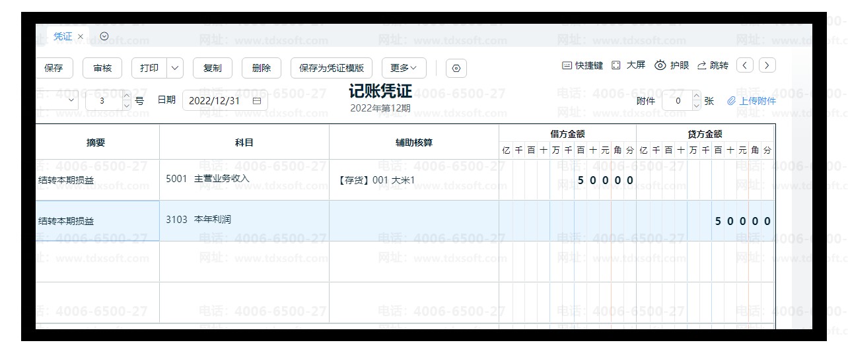The image size is (848, 353).
Task: Close the 凭证 tab
Action: pyautogui.click(x=81, y=37)
